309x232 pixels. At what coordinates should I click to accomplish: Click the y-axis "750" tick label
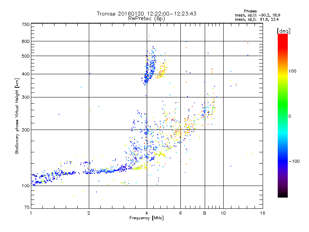coord(25,24)
